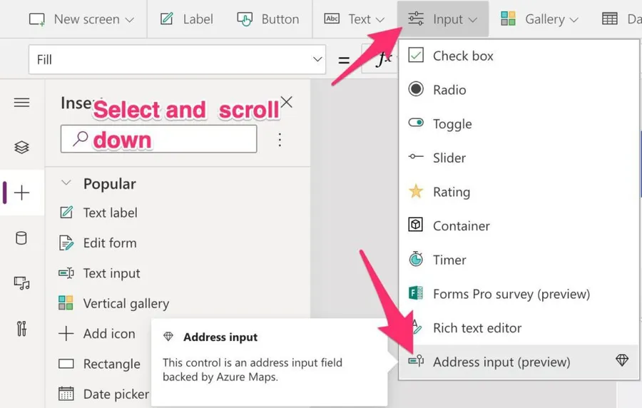642x408 pixels.
Task: Collapse the Popular section
Action: (66, 183)
